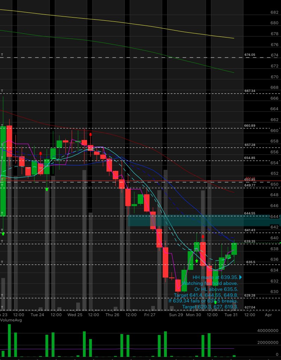Expand the annotation via the blue triangle beside 639.35
Image resolution: width=281 pixels, height=360 pixels.
click(x=240, y=277)
